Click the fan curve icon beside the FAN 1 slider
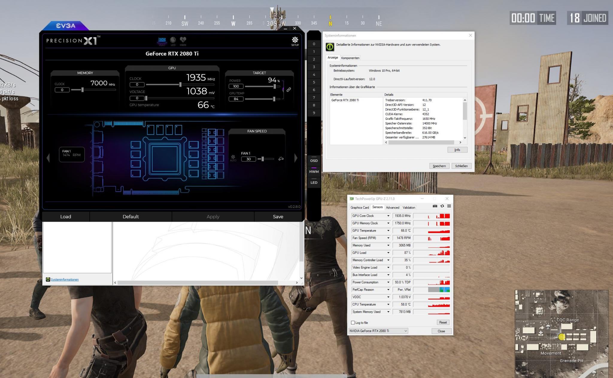 (281, 159)
